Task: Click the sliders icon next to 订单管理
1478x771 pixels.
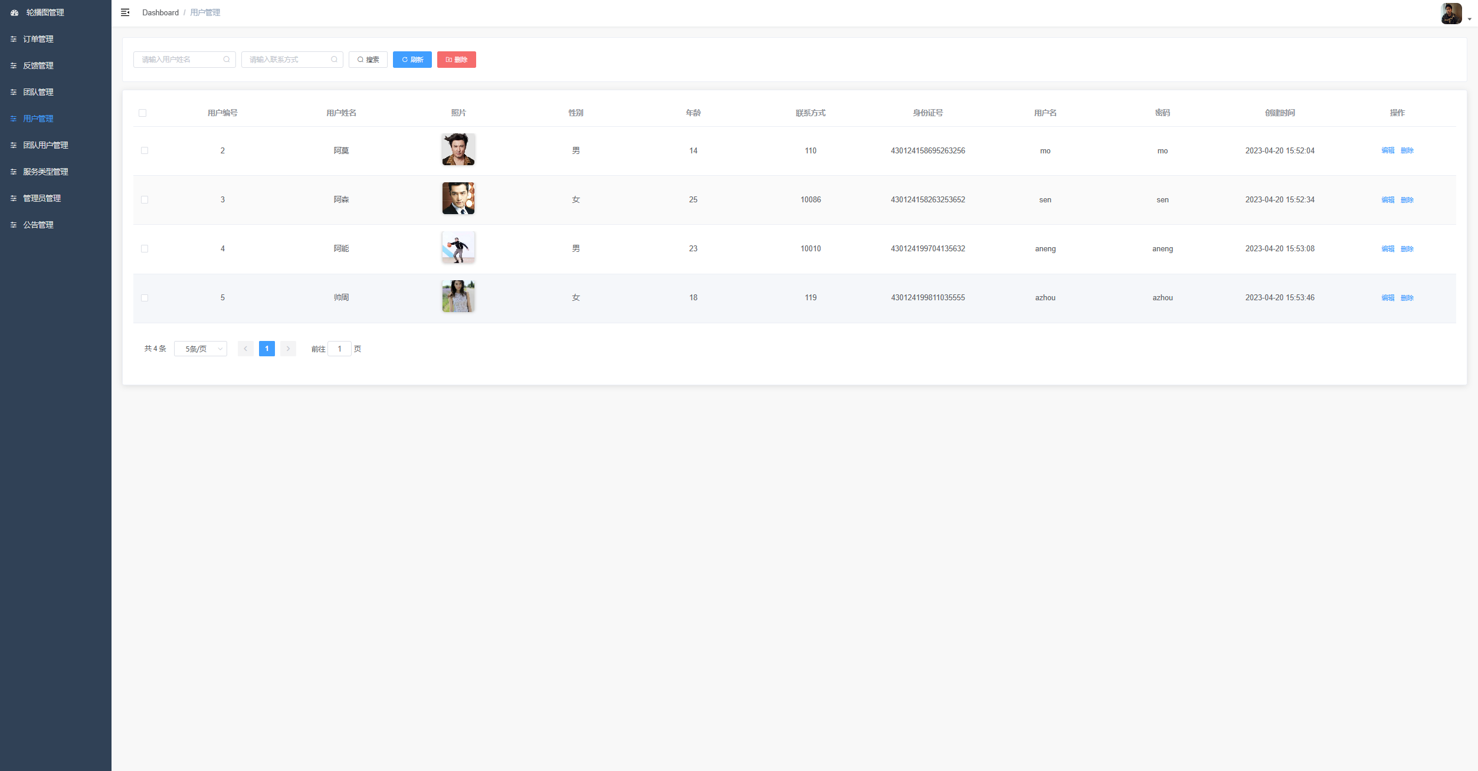Action: click(14, 39)
